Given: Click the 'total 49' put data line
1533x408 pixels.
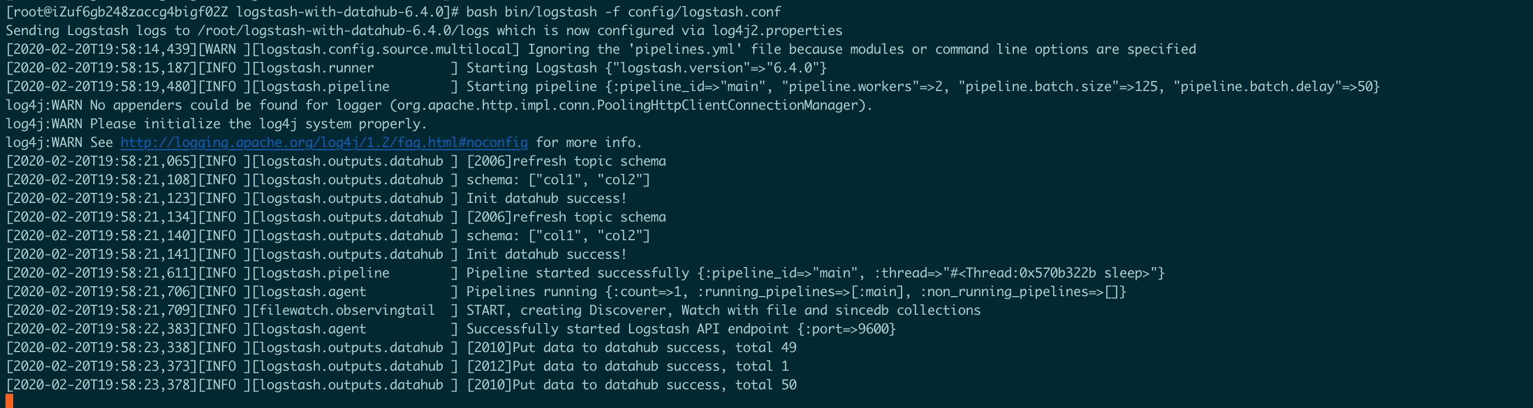Looking at the screenshot, I should point(631,347).
